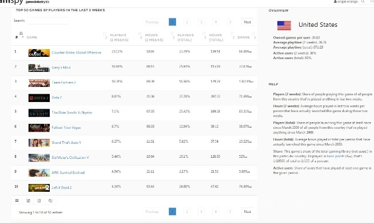Click Next in the top pagination
Screen dimensions: 374x223
coord(247,22)
